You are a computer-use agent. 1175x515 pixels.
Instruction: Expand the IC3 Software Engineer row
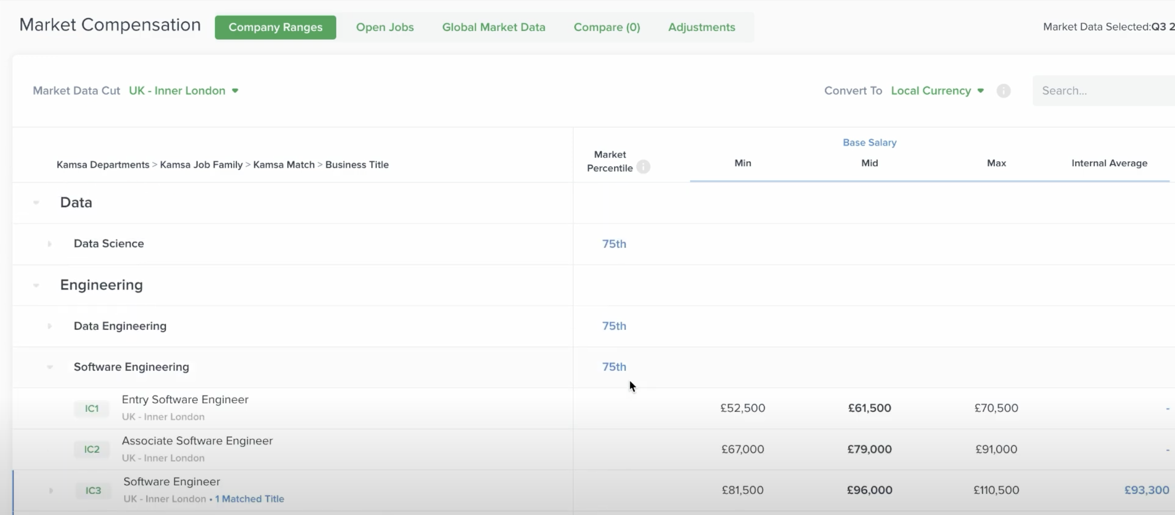coord(51,490)
